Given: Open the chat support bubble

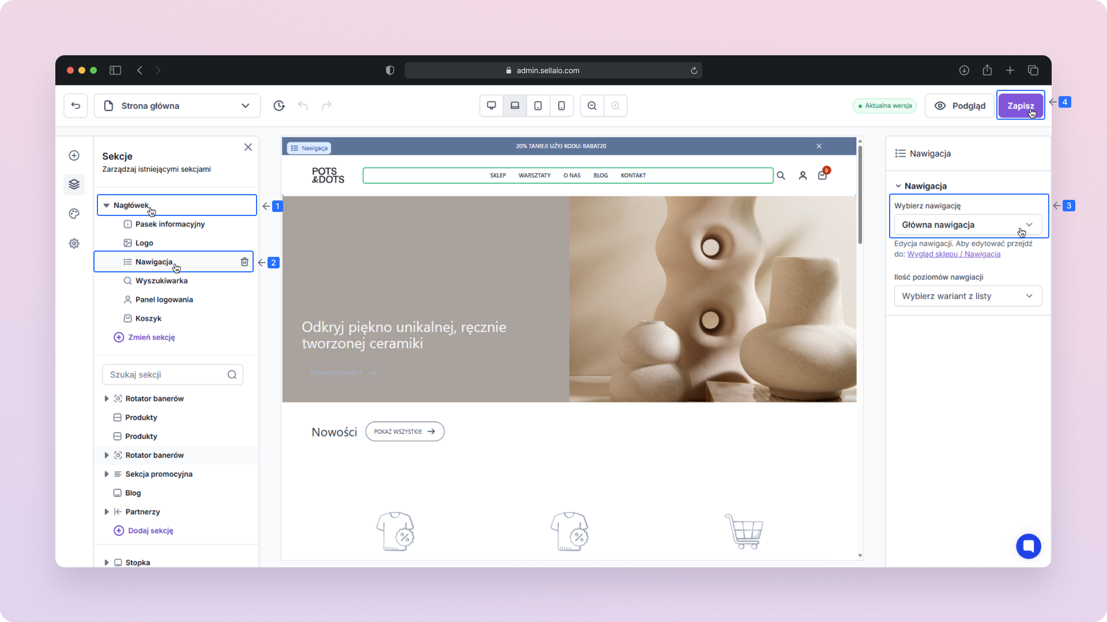Looking at the screenshot, I should [1029, 546].
